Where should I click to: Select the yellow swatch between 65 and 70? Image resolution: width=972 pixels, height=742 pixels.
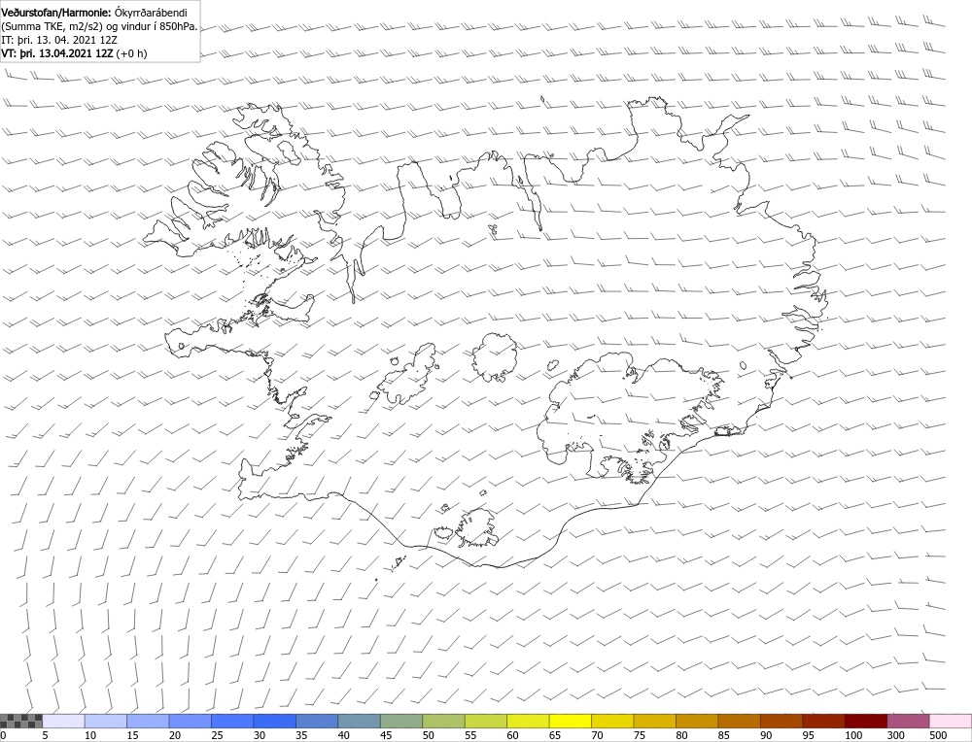point(570,721)
